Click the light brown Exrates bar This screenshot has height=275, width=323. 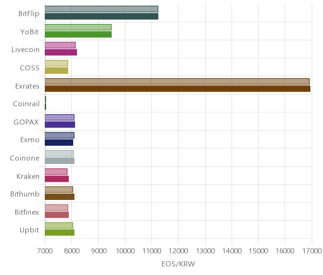coord(177,81)
